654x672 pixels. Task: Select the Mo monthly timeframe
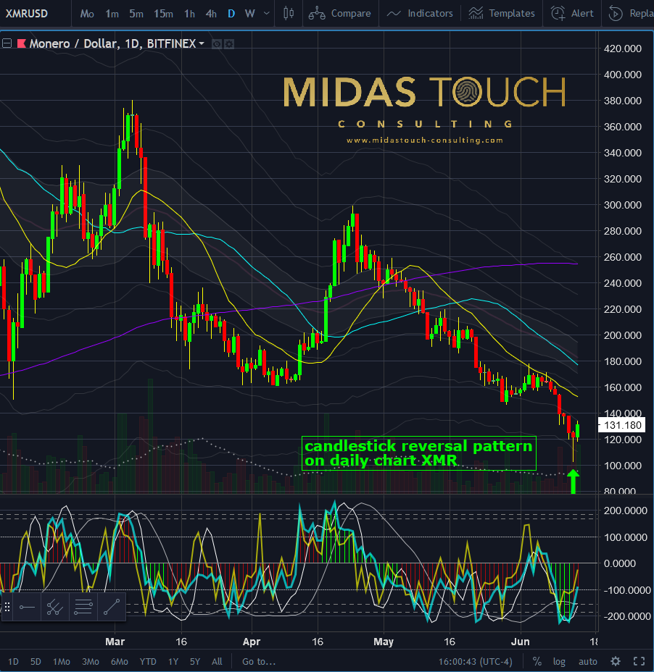click(87, 14)
